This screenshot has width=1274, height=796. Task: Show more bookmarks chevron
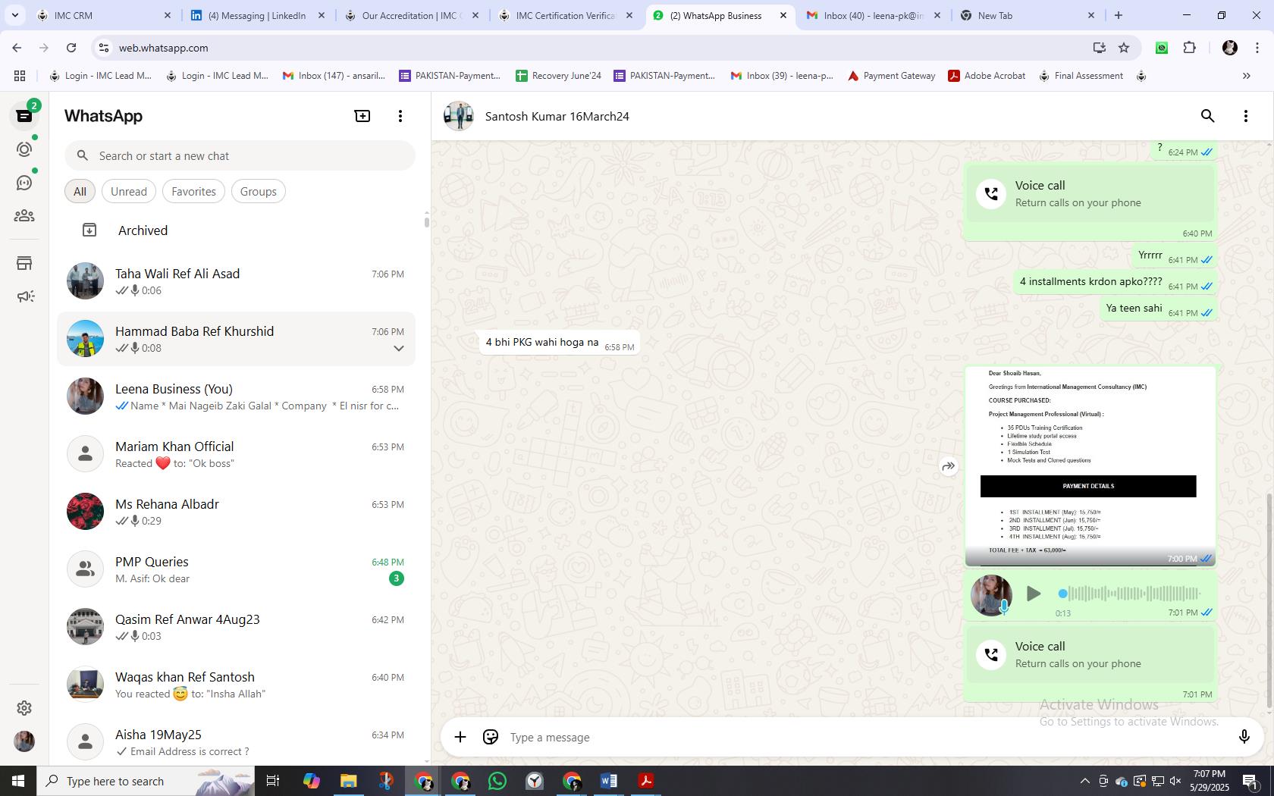pos(1246,76)
